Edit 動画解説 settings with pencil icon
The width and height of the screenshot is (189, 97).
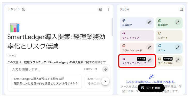coord(178,22)
